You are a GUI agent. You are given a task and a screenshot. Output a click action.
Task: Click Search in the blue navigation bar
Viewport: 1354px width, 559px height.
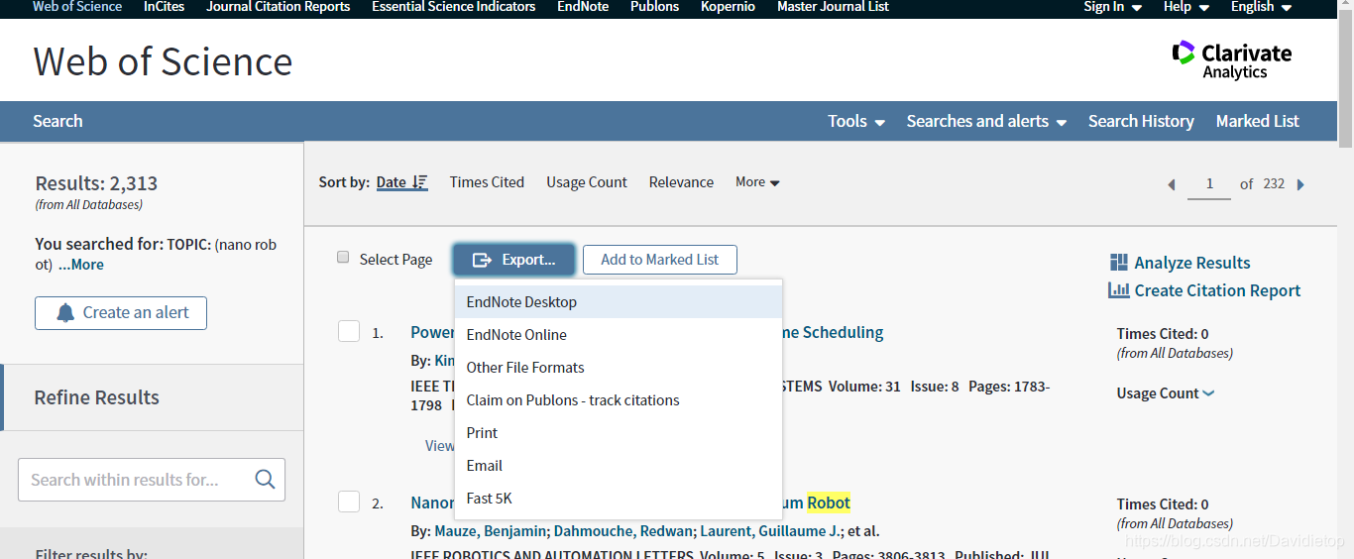click(57, 121)
